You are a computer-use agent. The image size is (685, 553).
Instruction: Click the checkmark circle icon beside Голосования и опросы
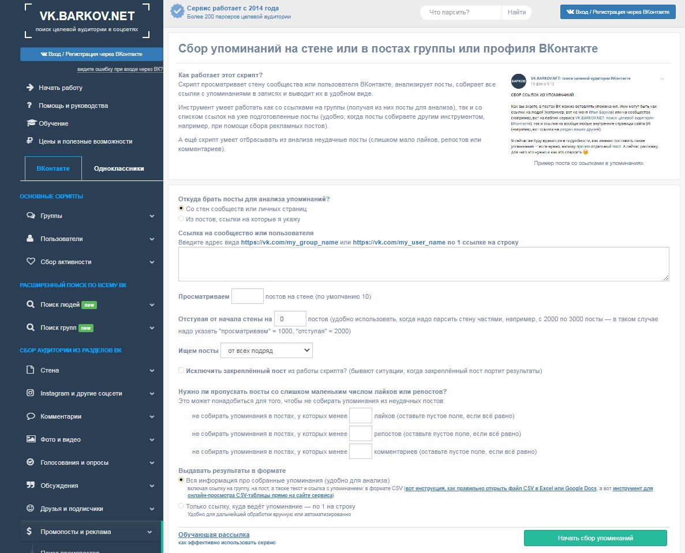tap(30, 462)
